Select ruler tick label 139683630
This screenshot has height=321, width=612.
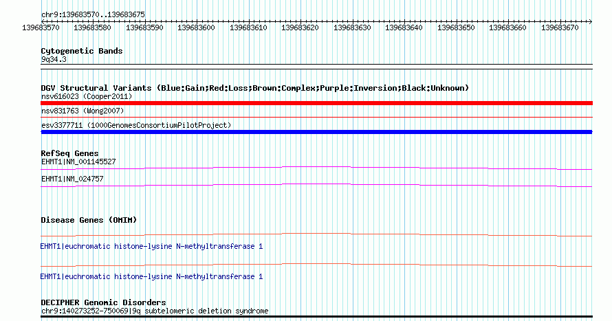[x=352, y=27]
